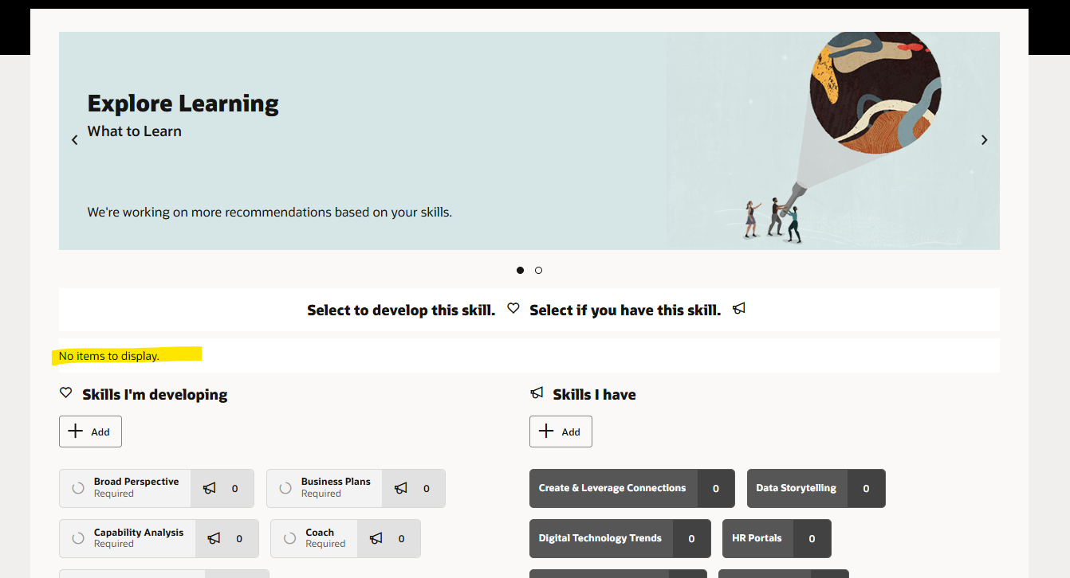1070x578 pixels.
Task: Click the Explore Learning banner heading
Action: tap(183, 103)
